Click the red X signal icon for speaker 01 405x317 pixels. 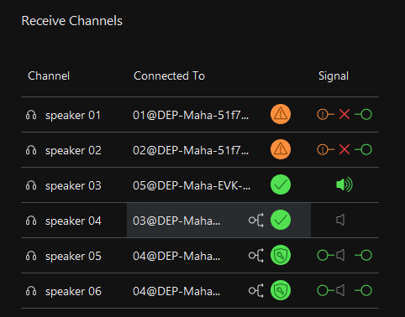[345, 114]
